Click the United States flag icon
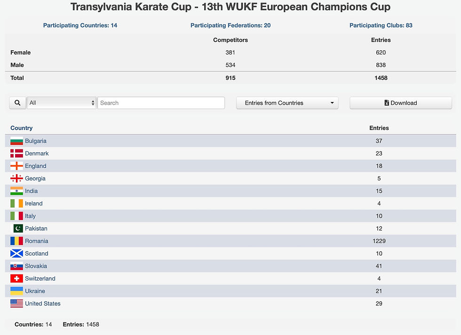Image resolution: width=461 pixels, height=335 pixels. point(16,304)
